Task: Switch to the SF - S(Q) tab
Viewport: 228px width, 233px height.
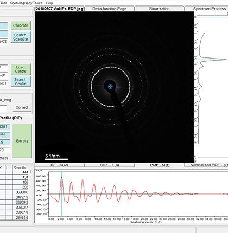Action: [x=59, y=165]
